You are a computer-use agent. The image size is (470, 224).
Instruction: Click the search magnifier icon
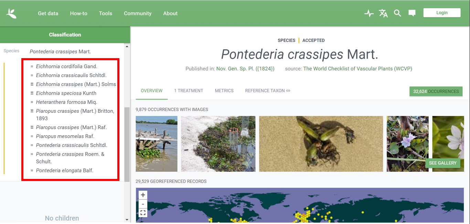(x=397, y=13)
